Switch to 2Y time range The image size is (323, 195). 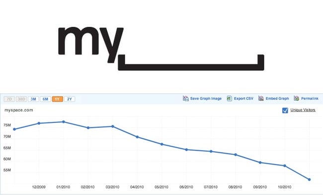point(70,99)
